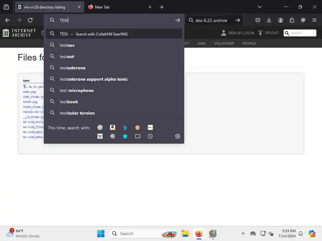The height and width of the screenshot is (241, 322).
Task: Click the go arrow in address bar
Action: (x=178, y=20)
